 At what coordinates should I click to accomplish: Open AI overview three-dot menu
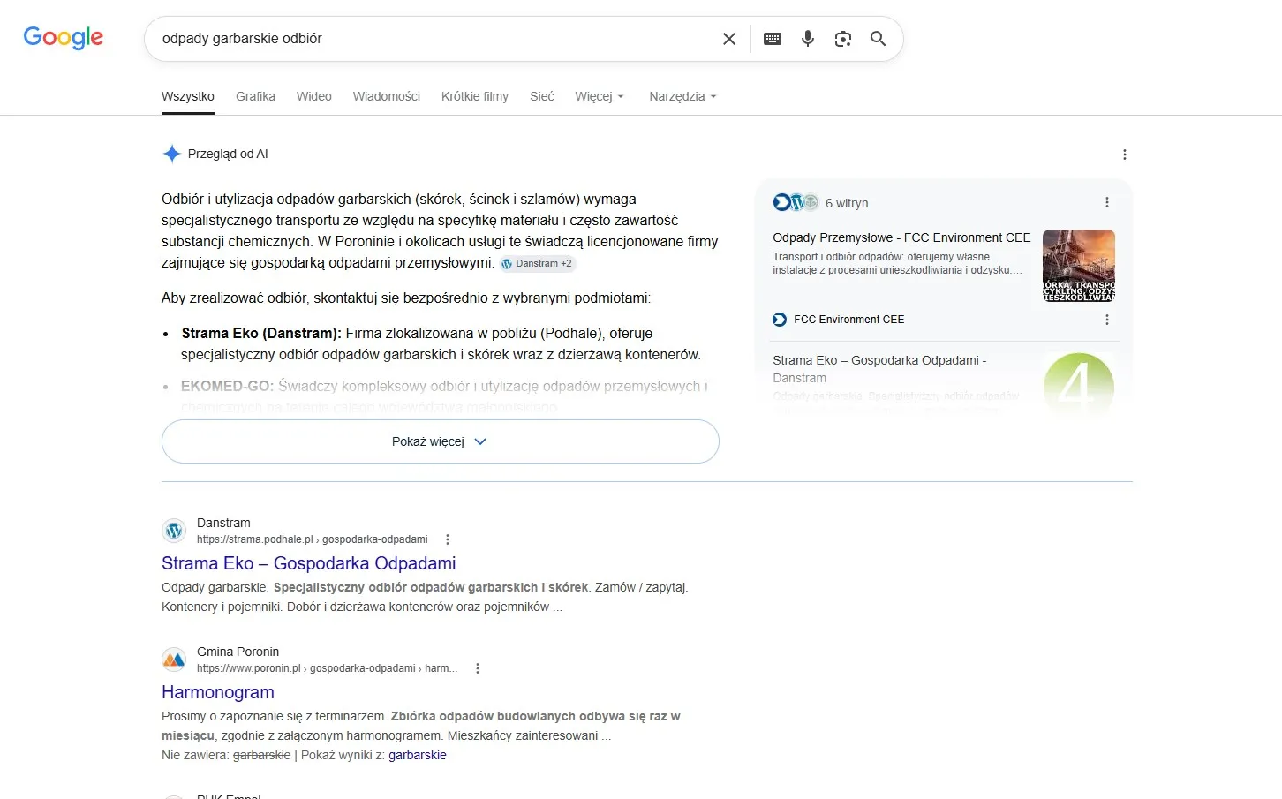[1125, 155]
